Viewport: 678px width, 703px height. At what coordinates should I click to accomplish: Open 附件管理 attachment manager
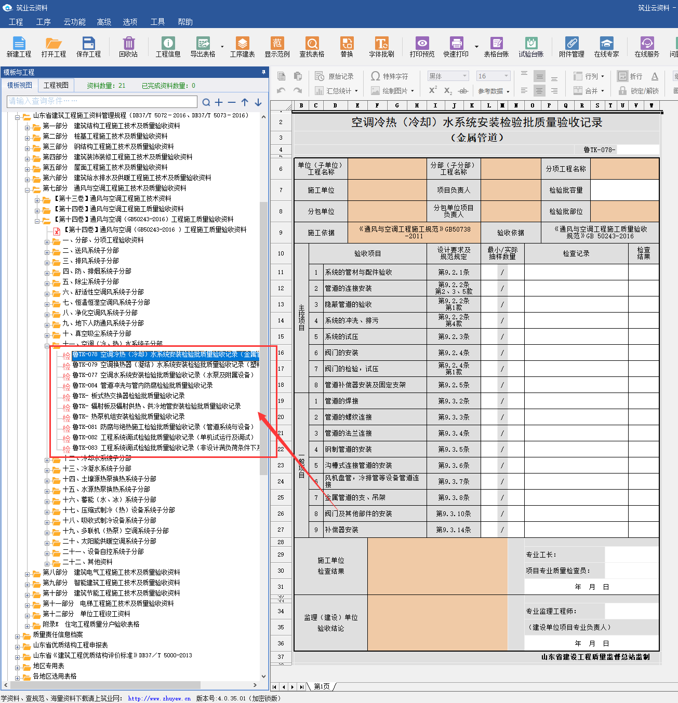click(x=571, y=47)
